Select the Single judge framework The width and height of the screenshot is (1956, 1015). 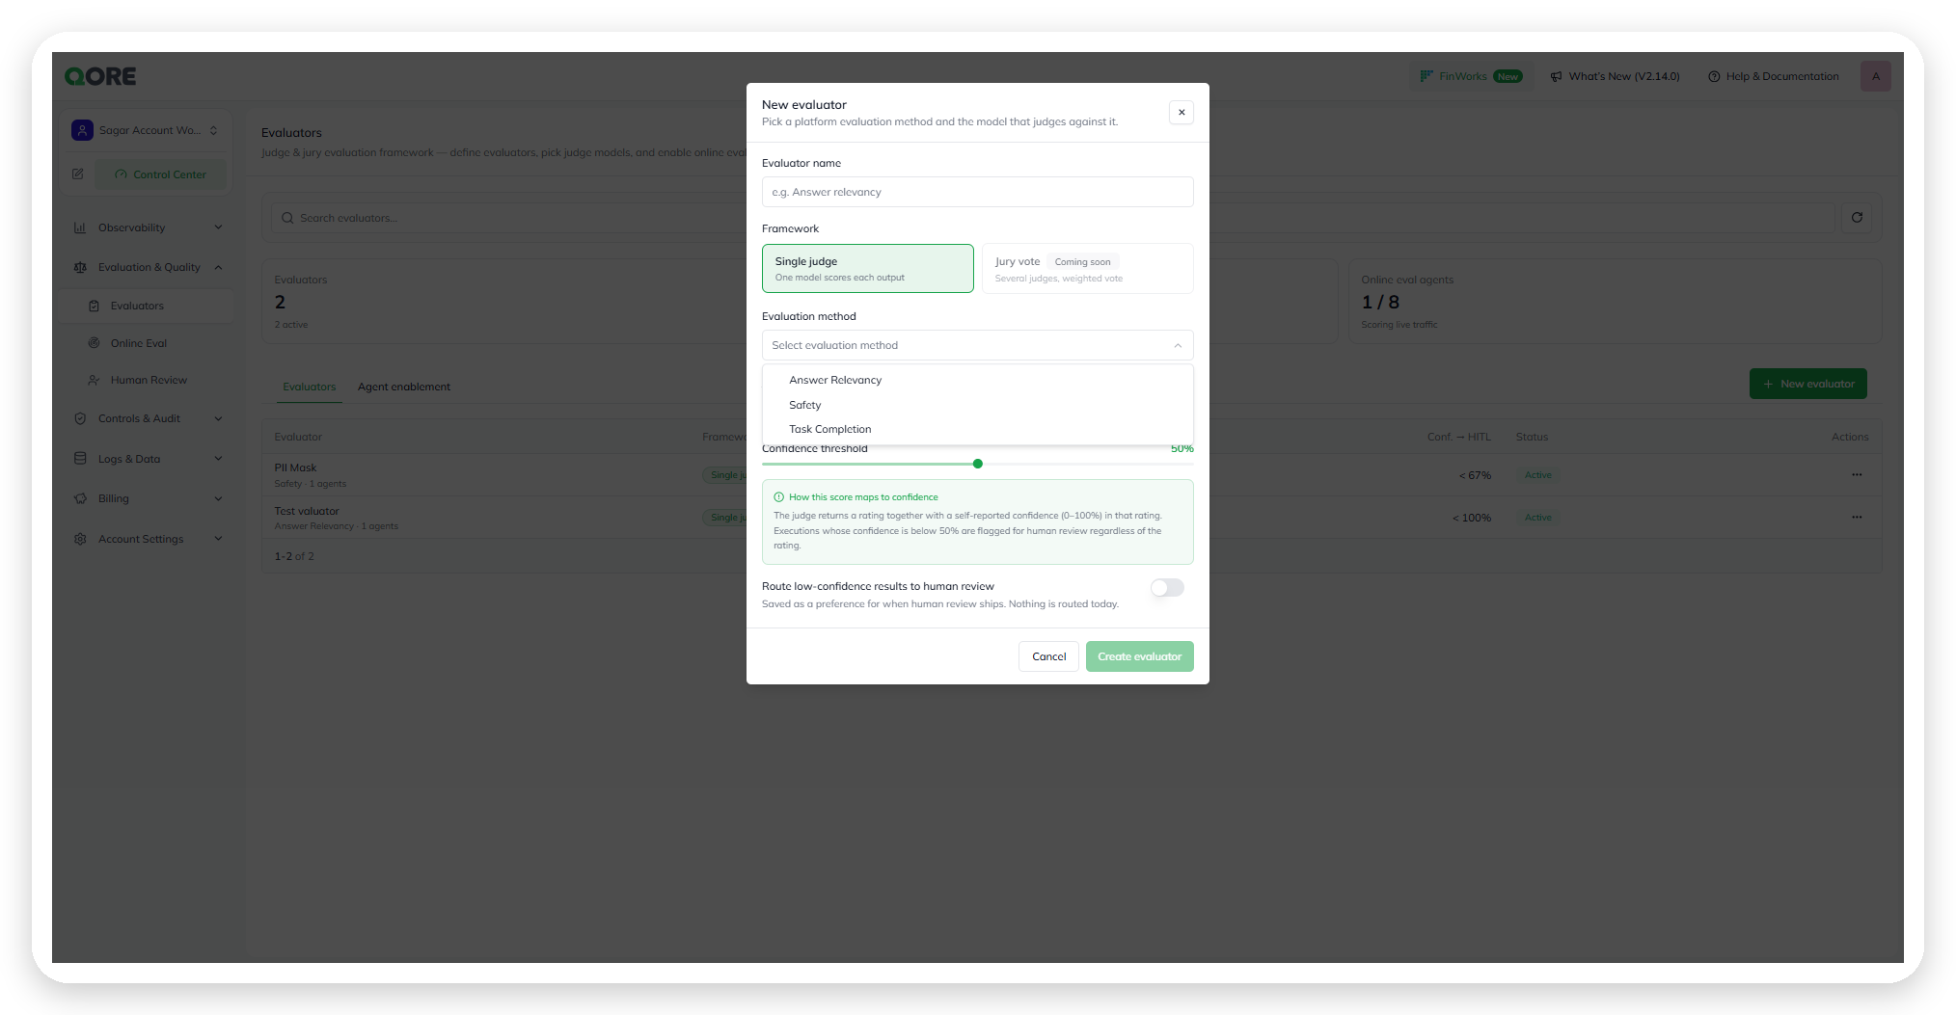[867, 268]
